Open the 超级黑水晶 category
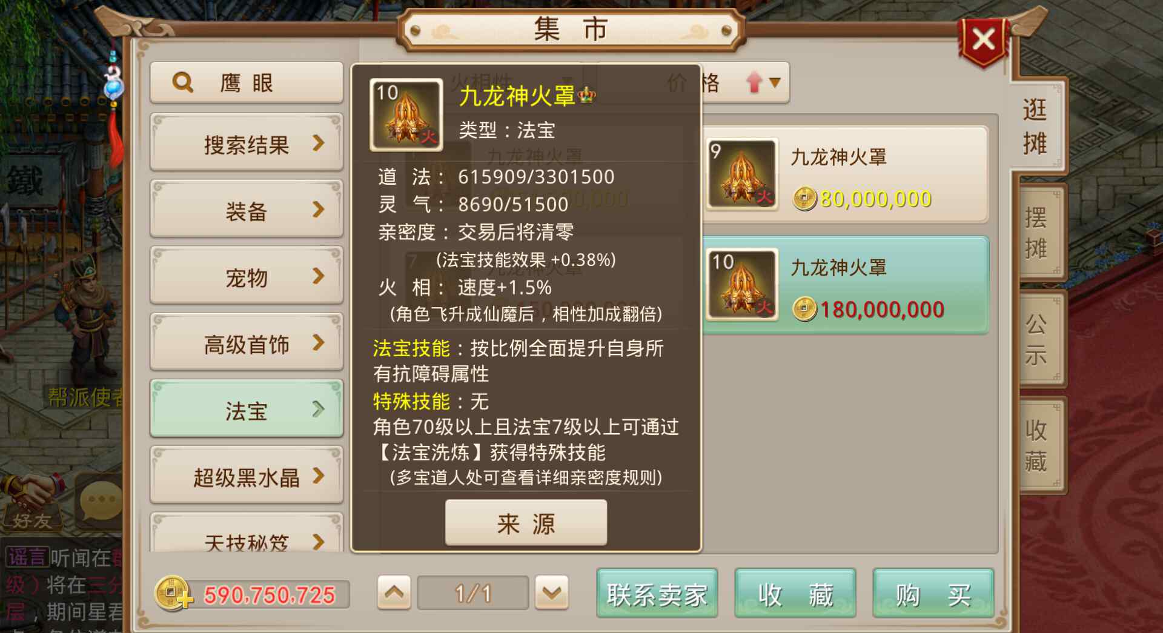Screen dimensions: 1163x633 click(247, 476)
